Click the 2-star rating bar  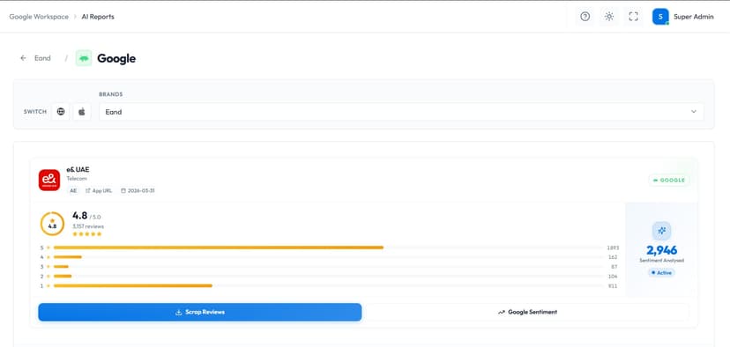click(x=328, y=277)
